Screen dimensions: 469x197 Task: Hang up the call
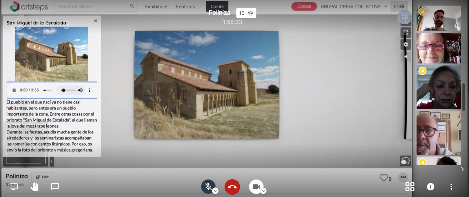click(232, 187)
